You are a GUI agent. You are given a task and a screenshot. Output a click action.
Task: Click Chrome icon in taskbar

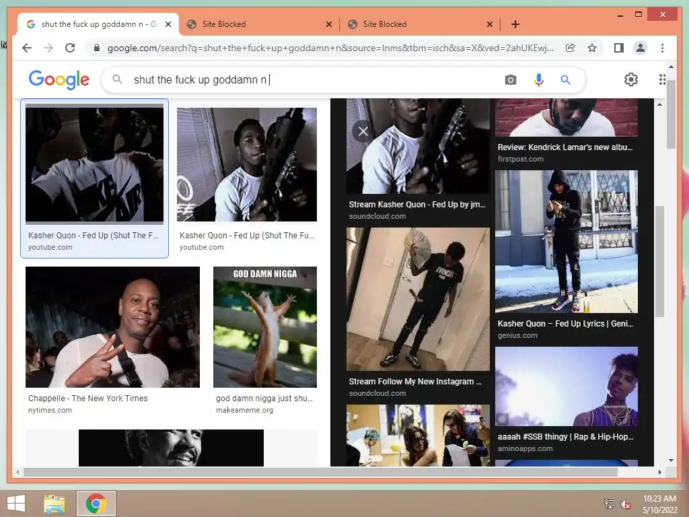click(x=96, y=504)
